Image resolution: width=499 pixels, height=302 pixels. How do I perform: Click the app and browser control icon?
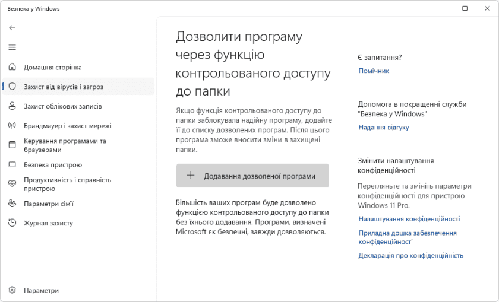[12, 145]
